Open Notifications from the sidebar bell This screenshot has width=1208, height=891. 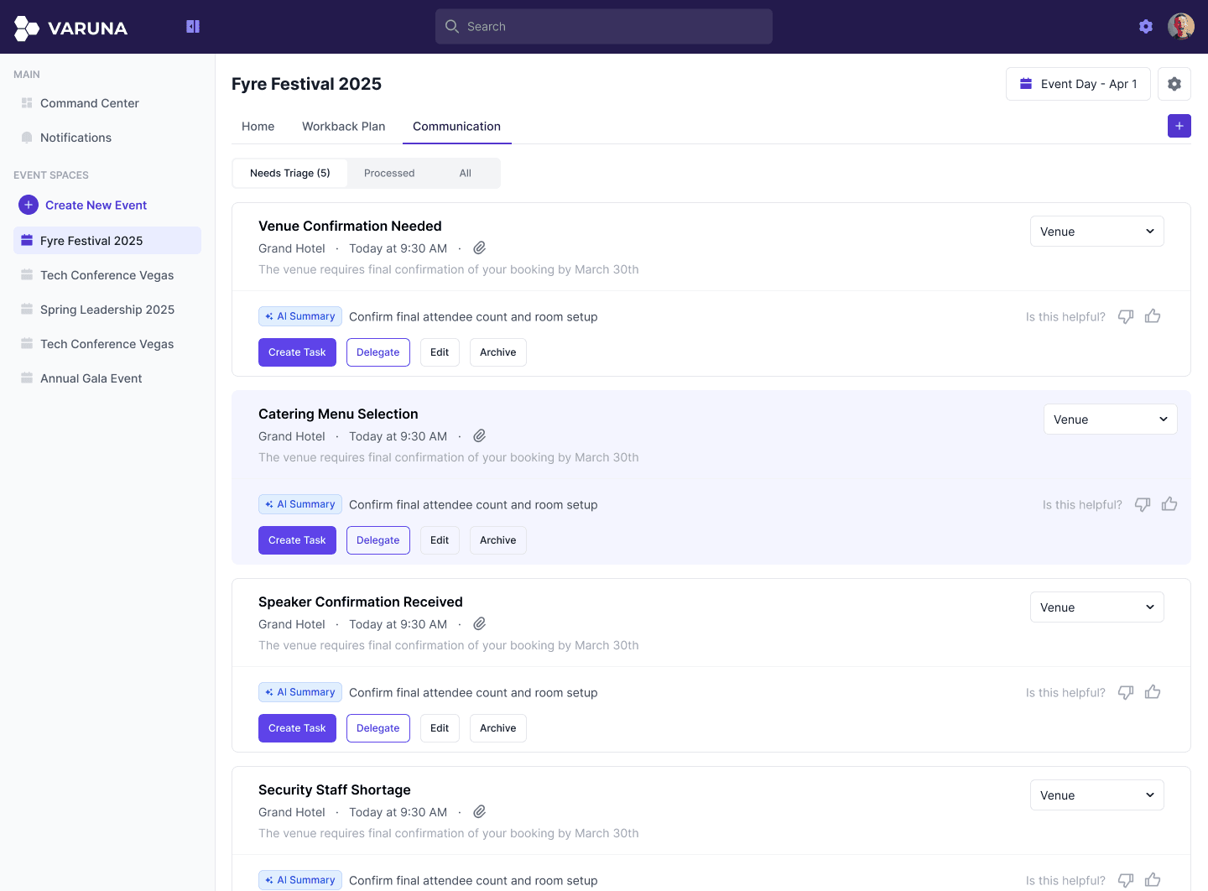pos(27,138)
